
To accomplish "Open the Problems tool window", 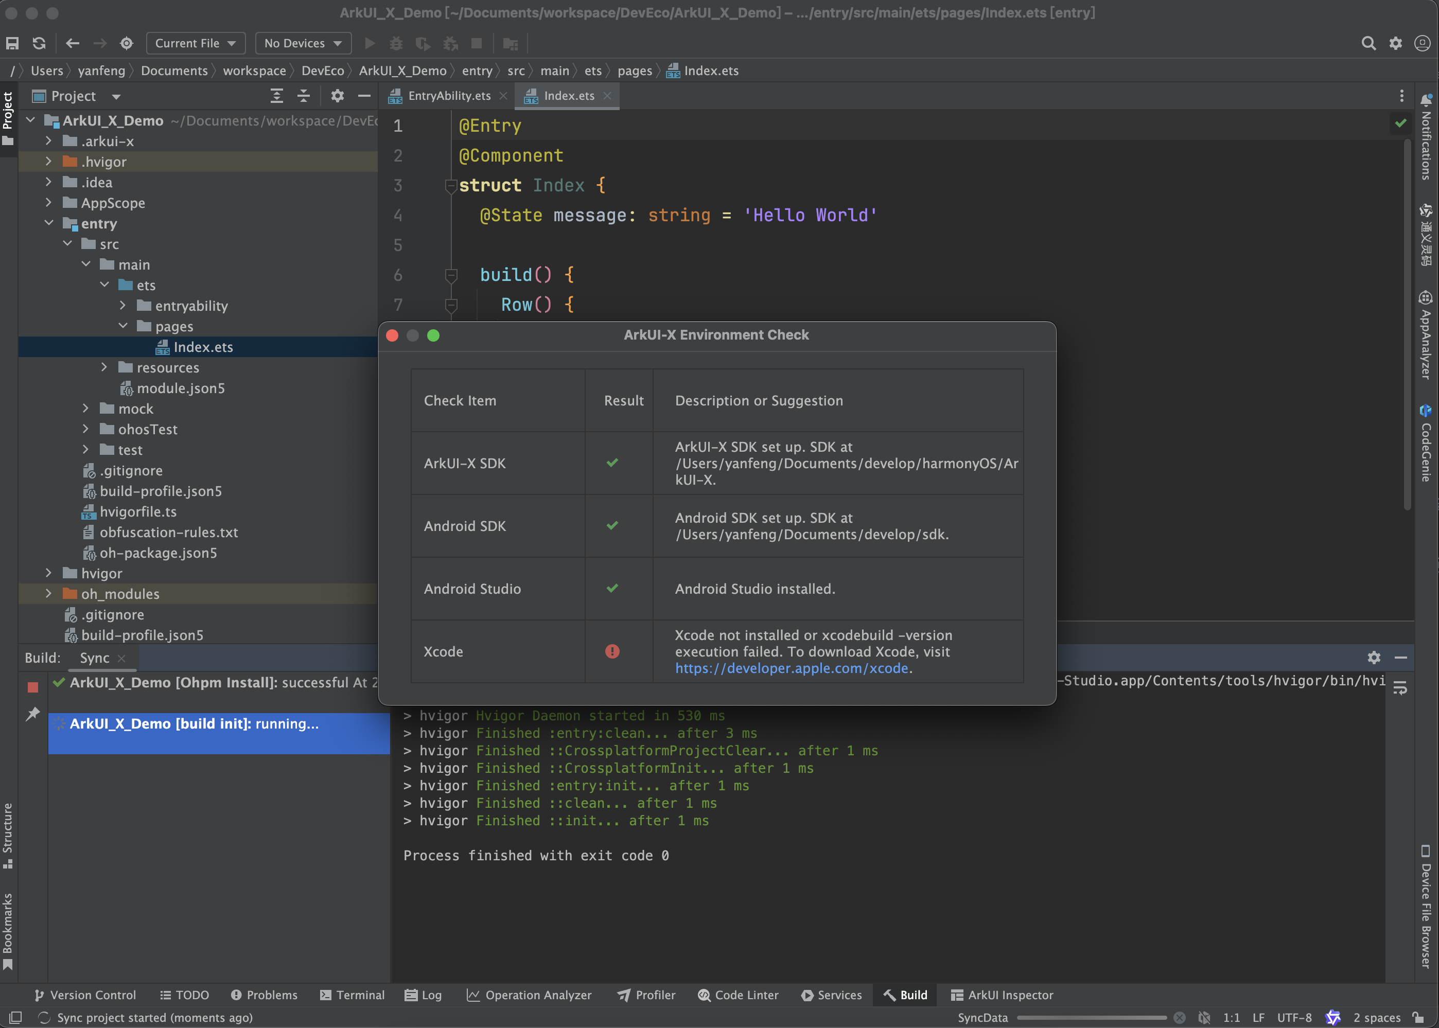I will (264, 995).
